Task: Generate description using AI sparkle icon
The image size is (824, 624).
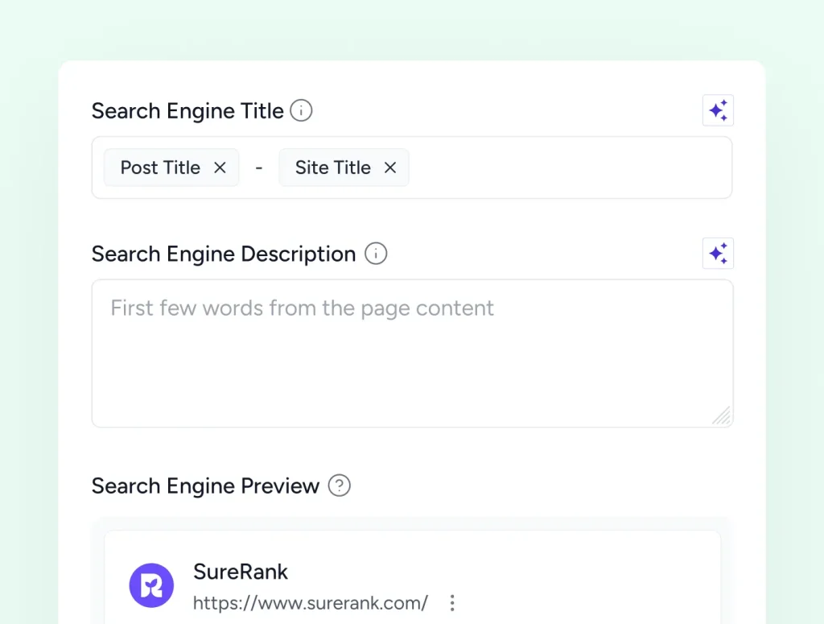Action: click(x=718, y=254)
